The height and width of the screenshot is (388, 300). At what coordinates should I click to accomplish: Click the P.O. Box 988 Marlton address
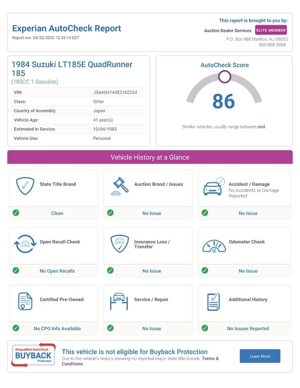click(x=257, y=39)
